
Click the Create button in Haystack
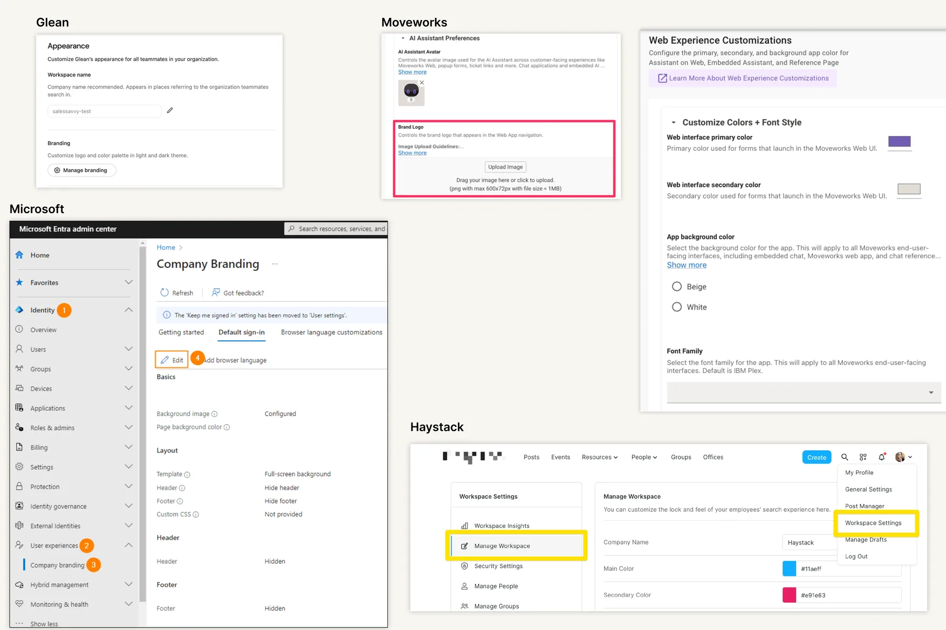pyautogui.click(x=817, y=457)
